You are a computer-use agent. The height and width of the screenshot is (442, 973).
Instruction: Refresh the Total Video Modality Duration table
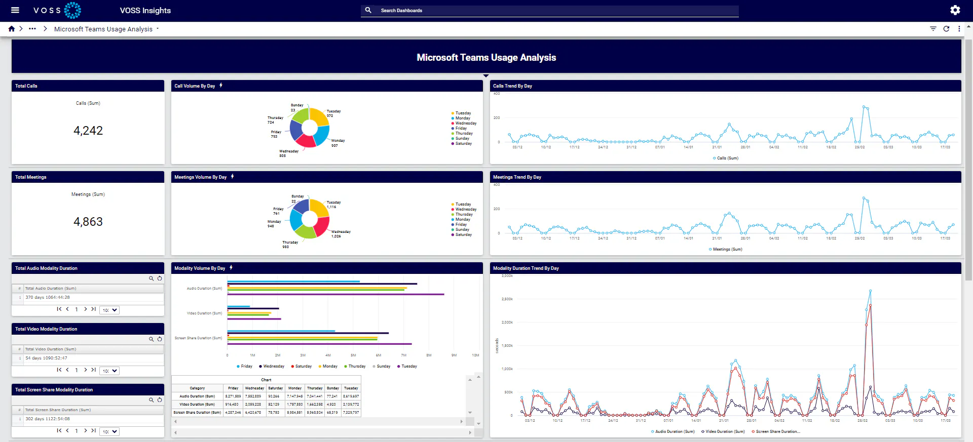click(160, 339)
